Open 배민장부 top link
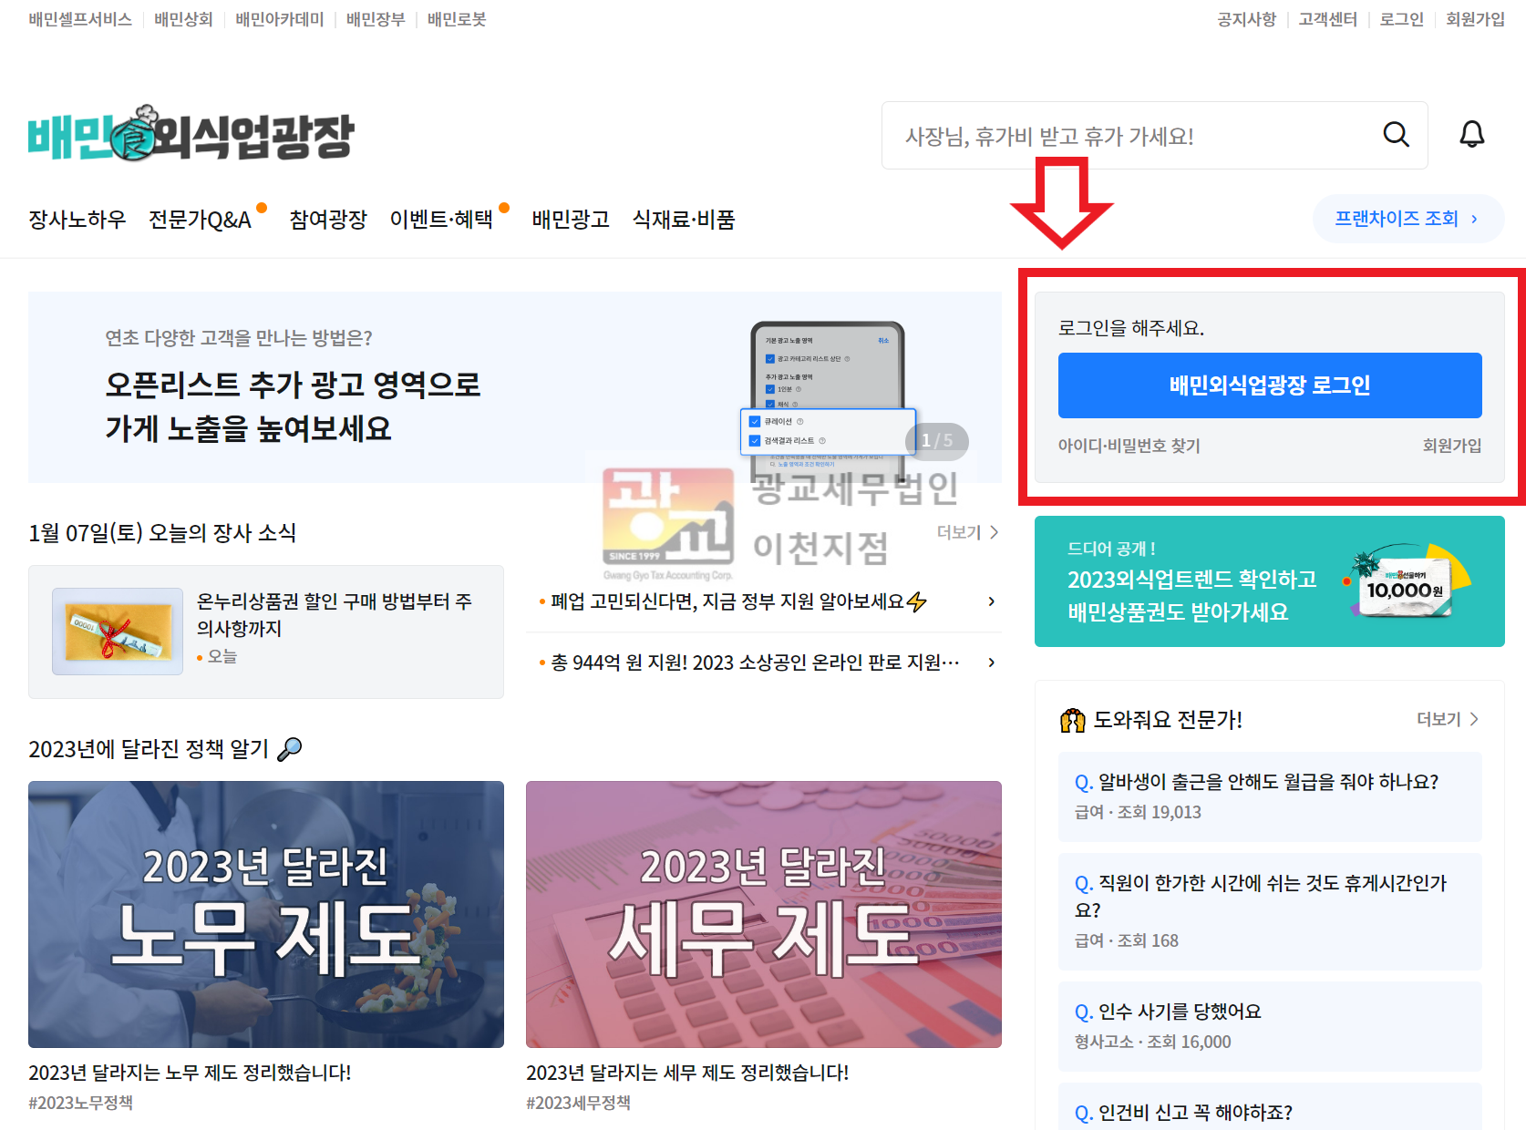The width and height of the screenshot is (1526, 1130). pos(376,19)
